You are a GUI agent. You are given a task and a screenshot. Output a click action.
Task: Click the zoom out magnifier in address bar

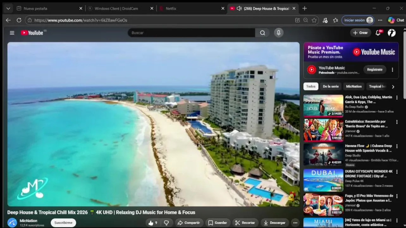pyautogui.click(x=305, y=20)
